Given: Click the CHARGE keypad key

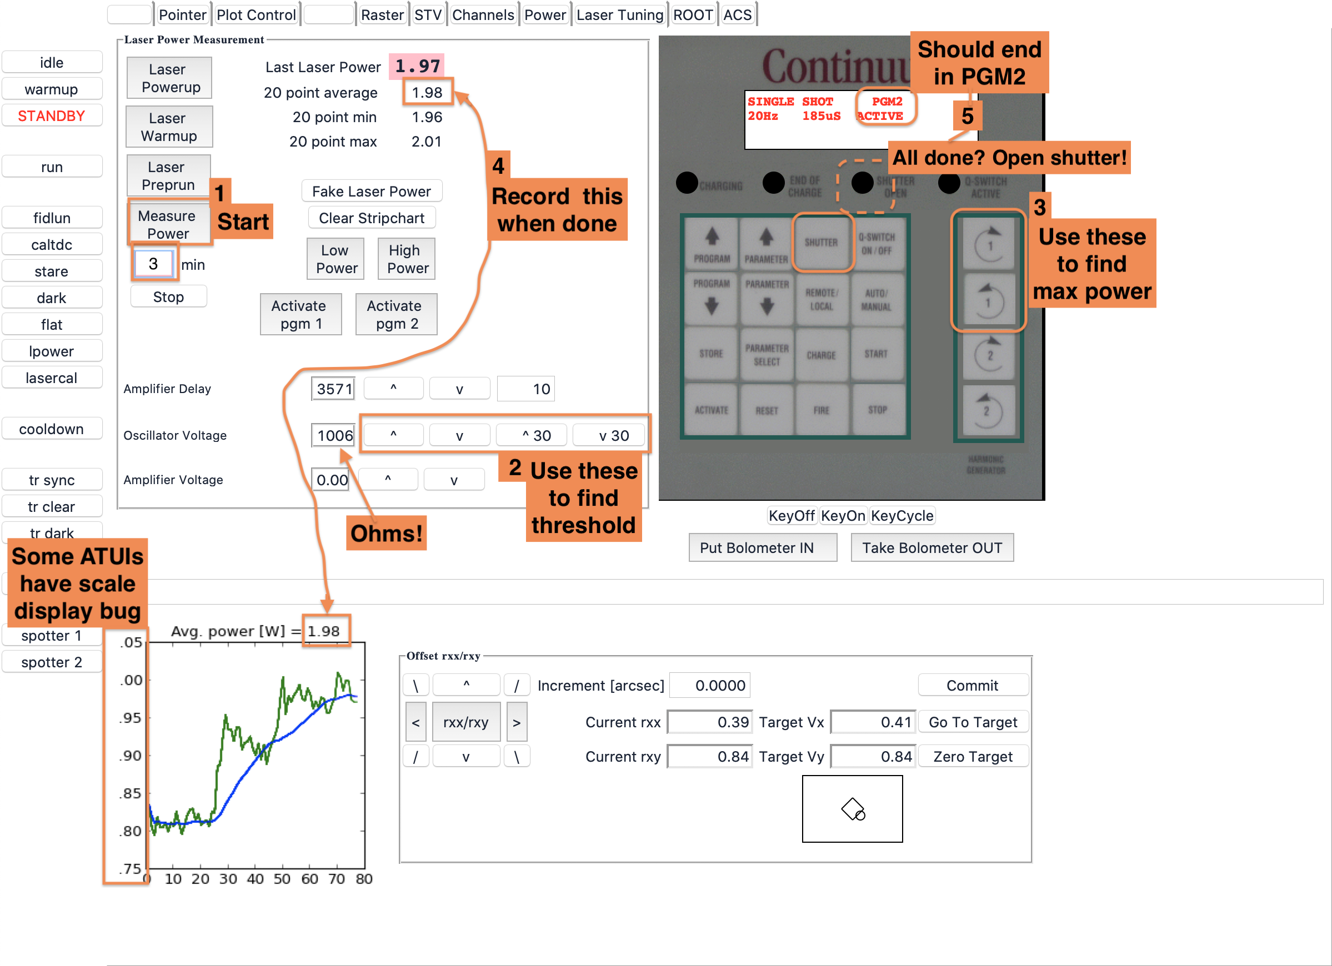Looking at the screenshot, I should click(x=821, y=354).
